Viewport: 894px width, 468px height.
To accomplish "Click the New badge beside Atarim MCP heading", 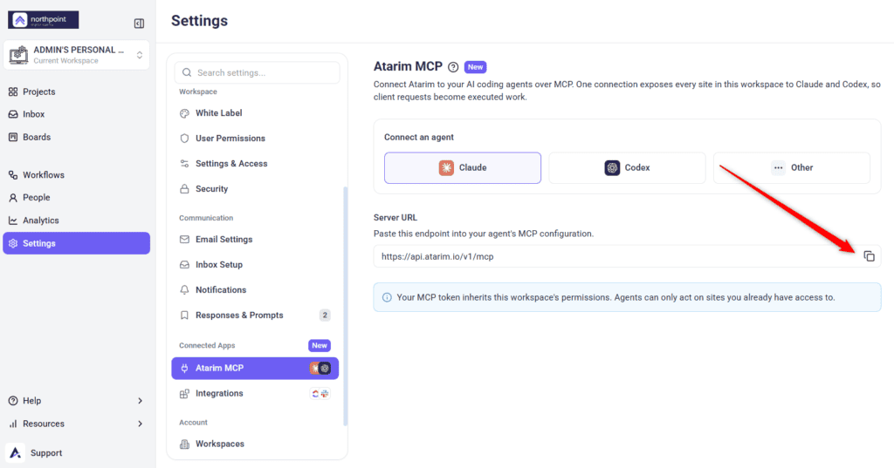I will pos(476,67).
